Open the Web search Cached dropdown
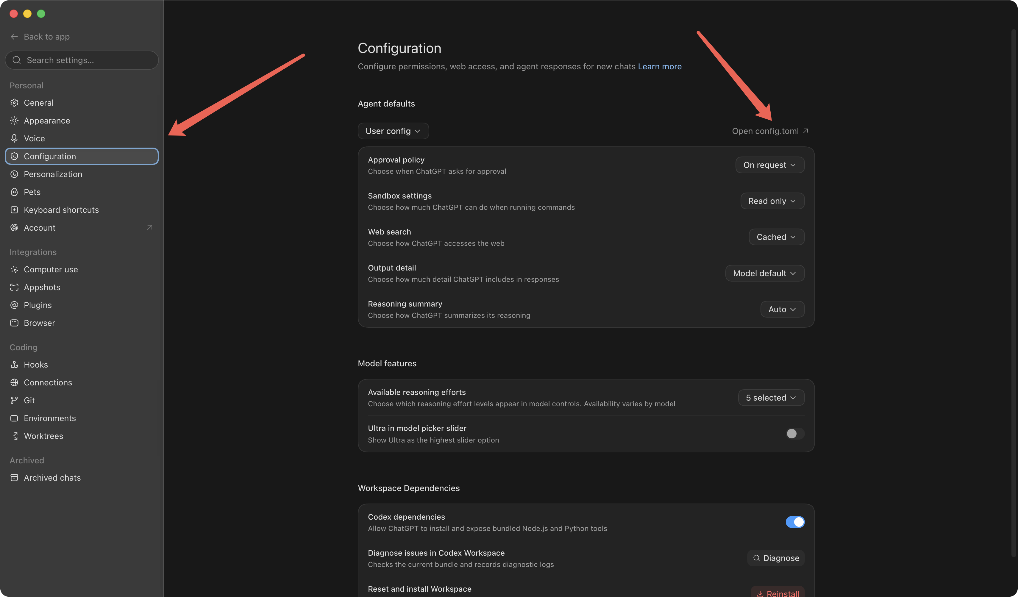1018x597 pixels. (x=776, y=237)
